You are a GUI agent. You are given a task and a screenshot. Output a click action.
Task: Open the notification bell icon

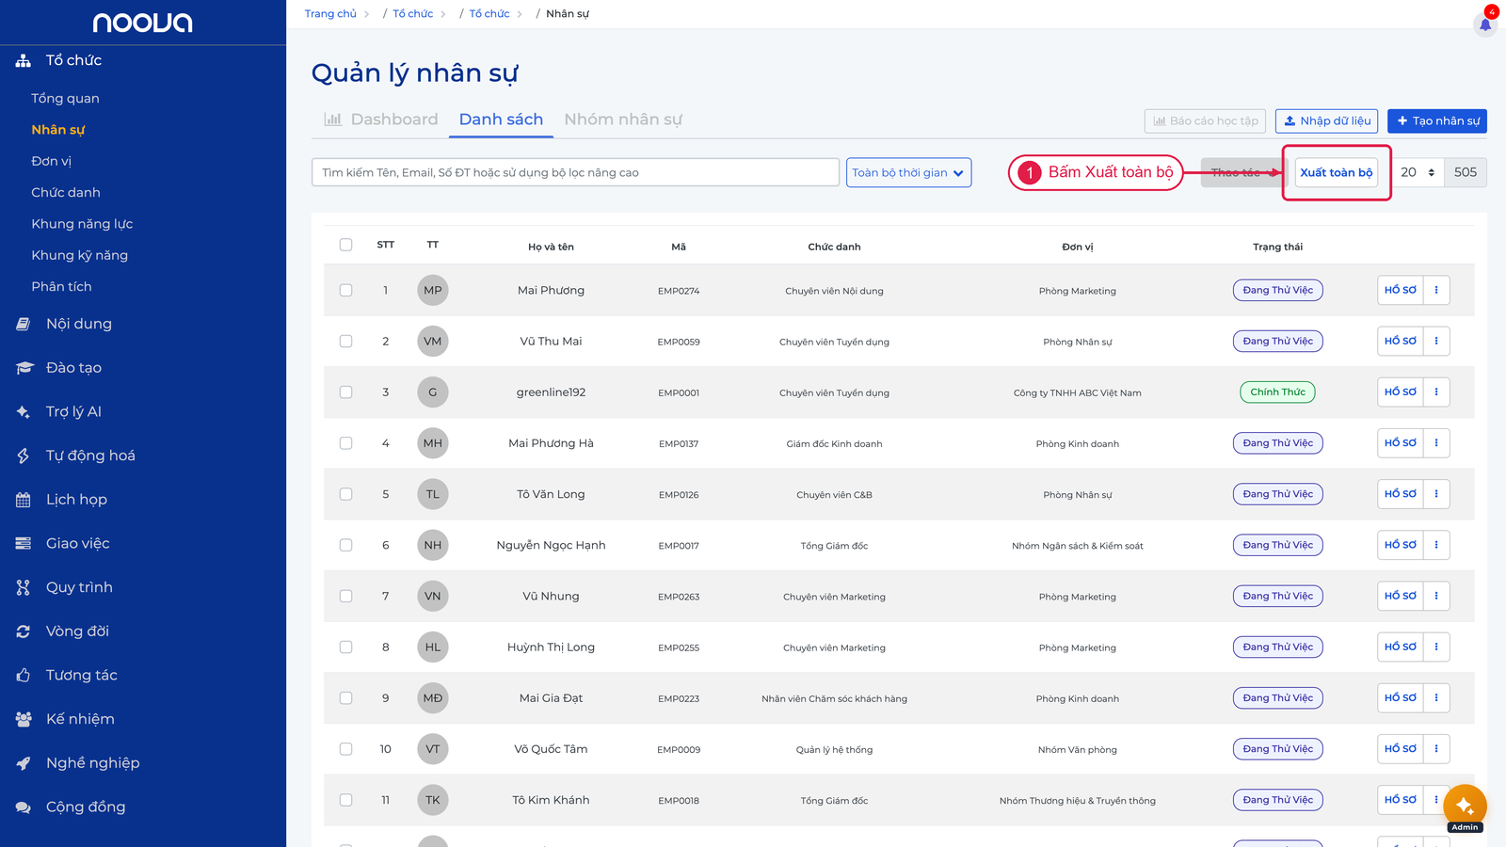(x=1485, y=24)
